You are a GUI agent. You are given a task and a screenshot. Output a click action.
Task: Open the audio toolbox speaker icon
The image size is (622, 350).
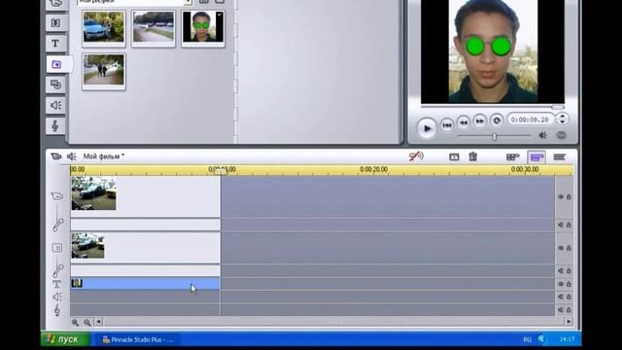pyautogui.click(x=71, y=157)
